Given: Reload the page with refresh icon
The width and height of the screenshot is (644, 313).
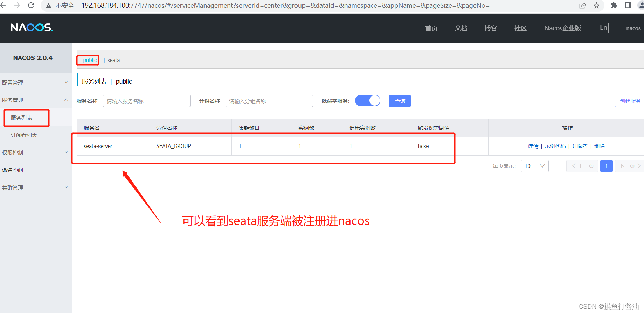Looking at the screenshot, I should coord(31,5).
